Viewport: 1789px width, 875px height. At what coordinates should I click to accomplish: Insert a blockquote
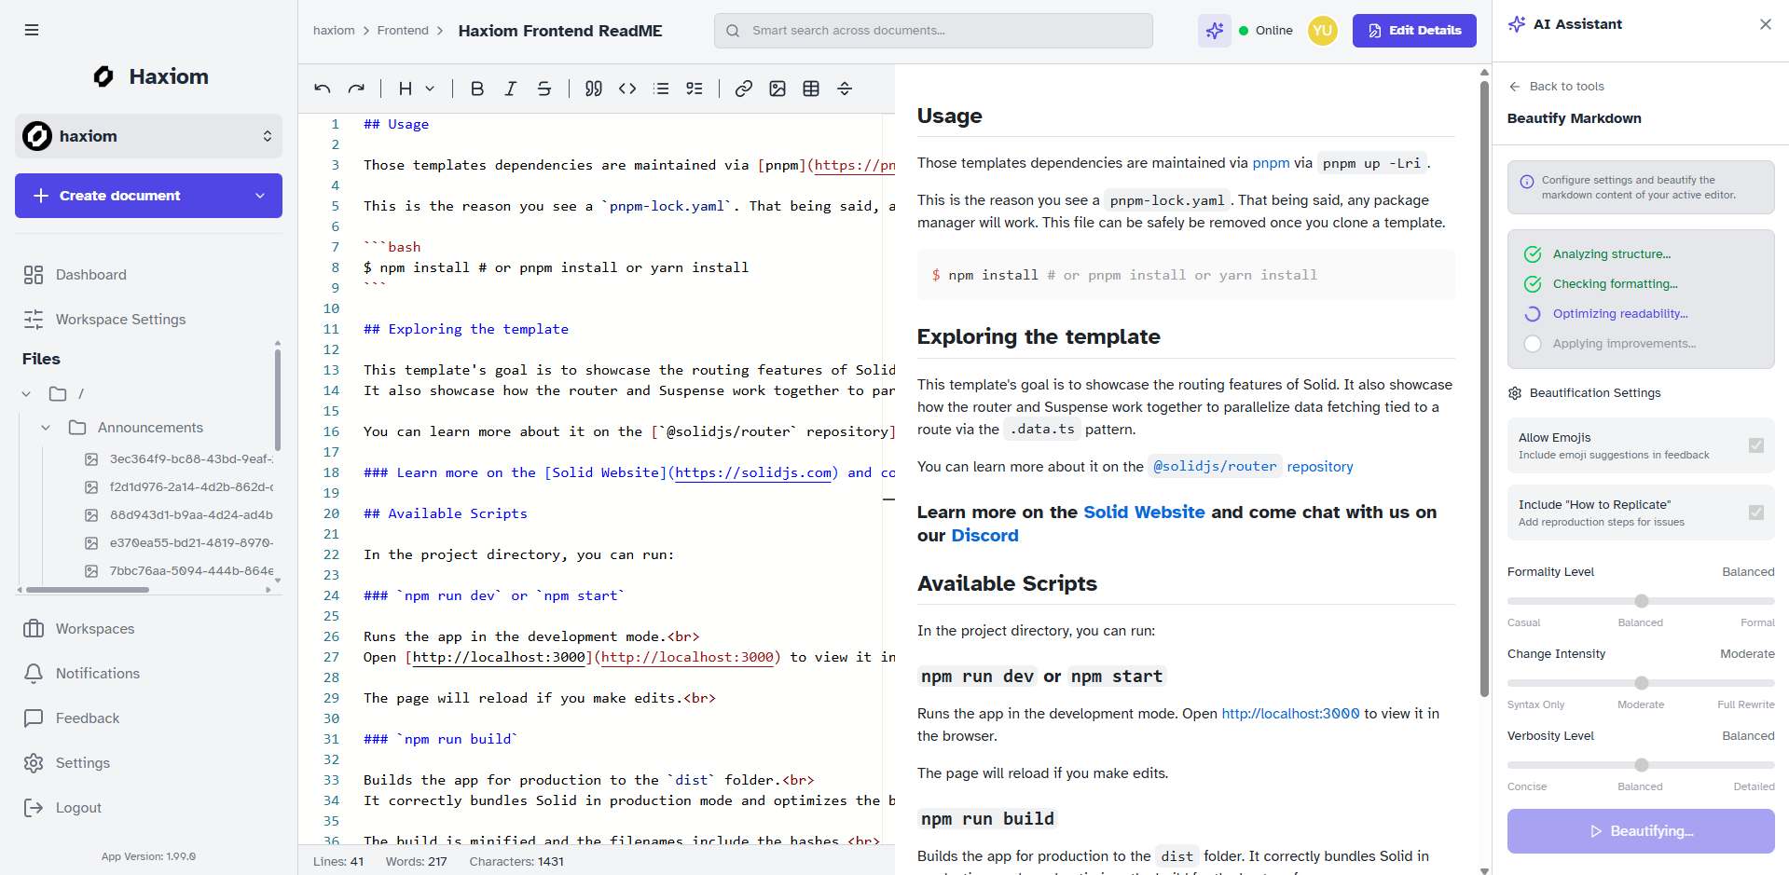(593, 89)
